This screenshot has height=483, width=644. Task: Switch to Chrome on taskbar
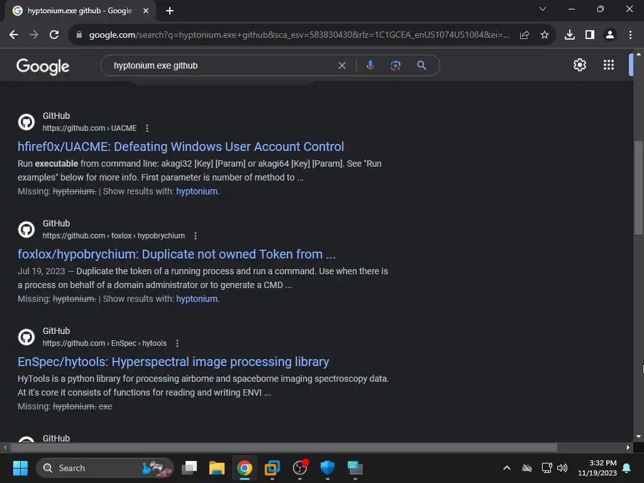coord(245,468)
